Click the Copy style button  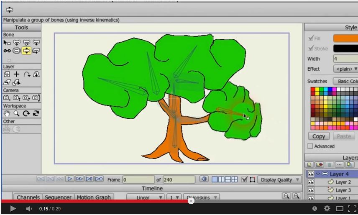click(319, 136)
